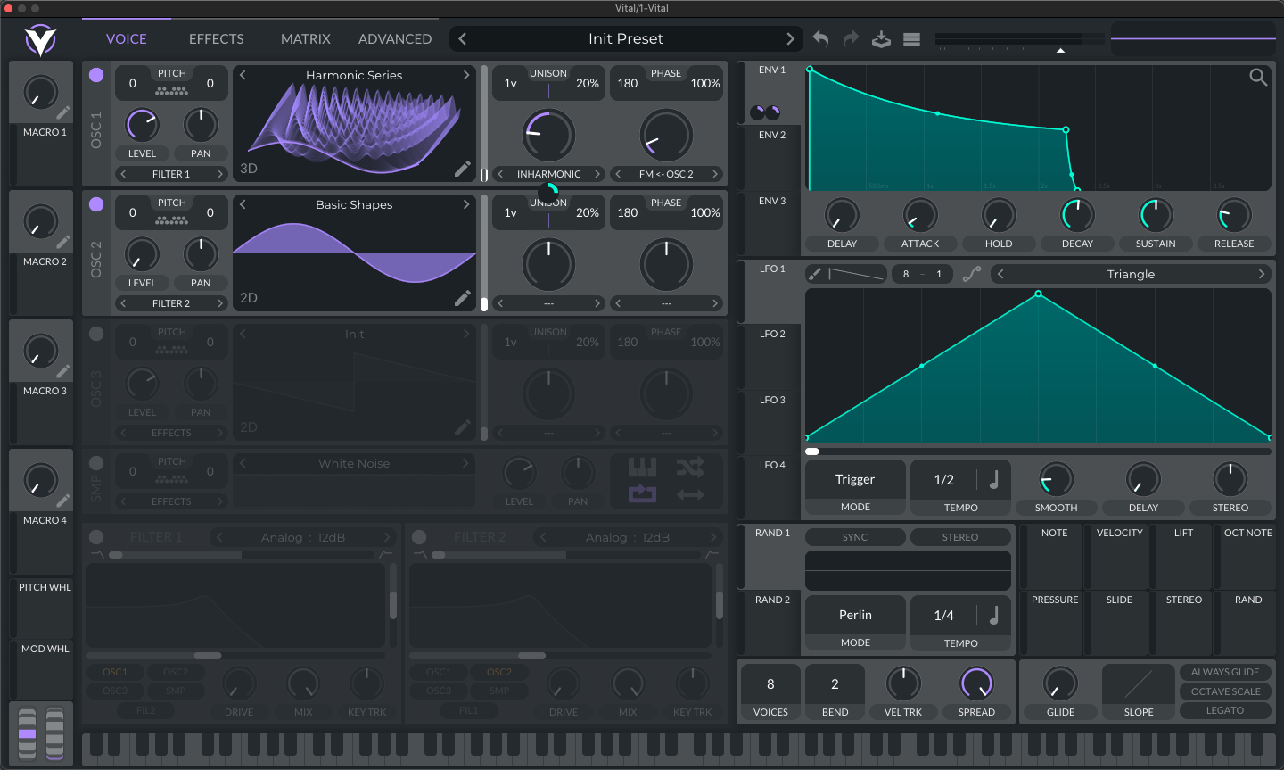Open the Triangle LFO shape selector
Screen dimensions: 1284x770
coord(1131,274)
